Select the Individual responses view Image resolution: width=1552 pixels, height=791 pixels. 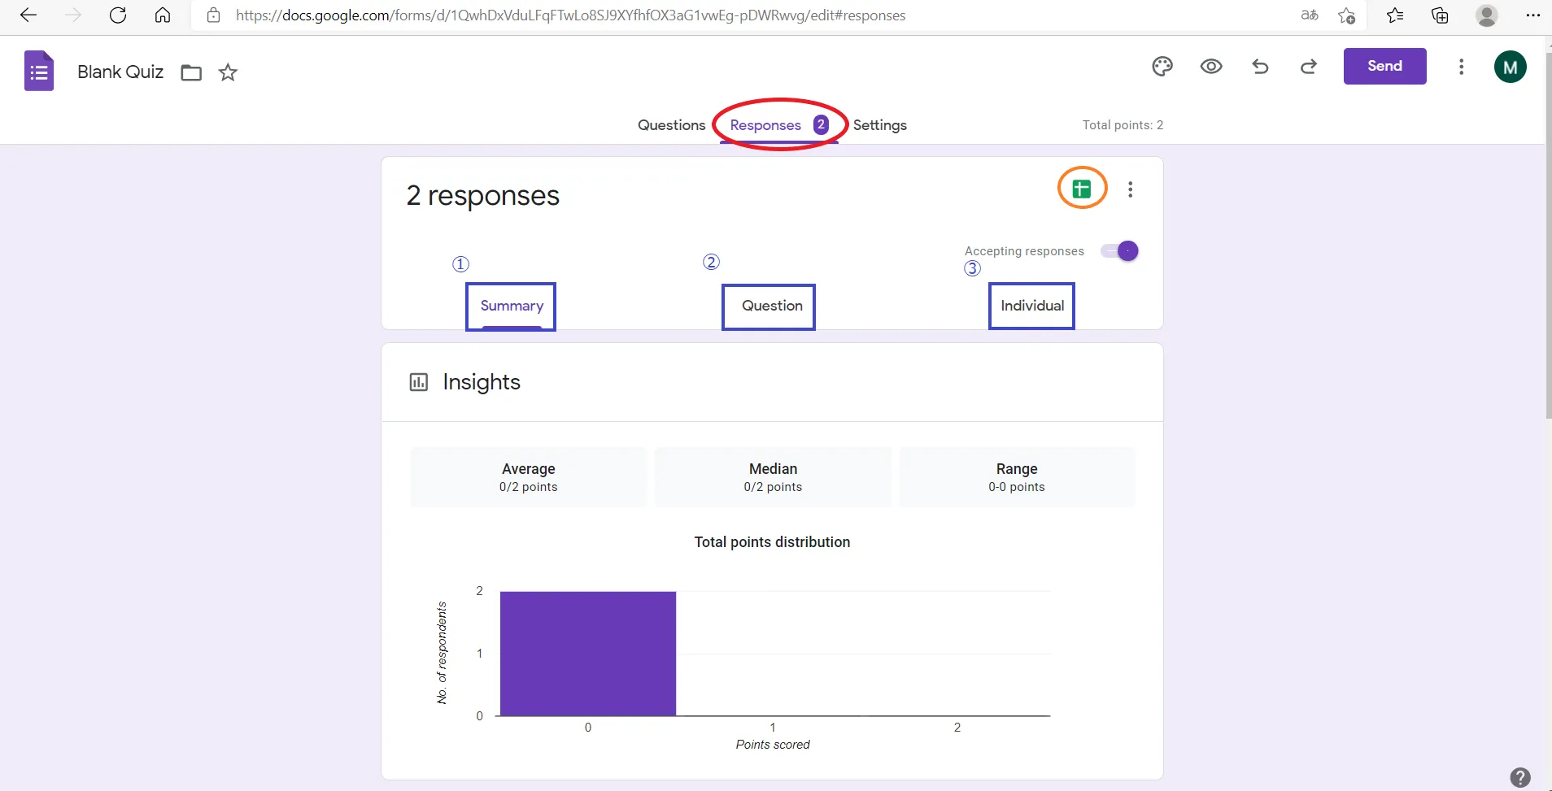[x=1031, y=306]
